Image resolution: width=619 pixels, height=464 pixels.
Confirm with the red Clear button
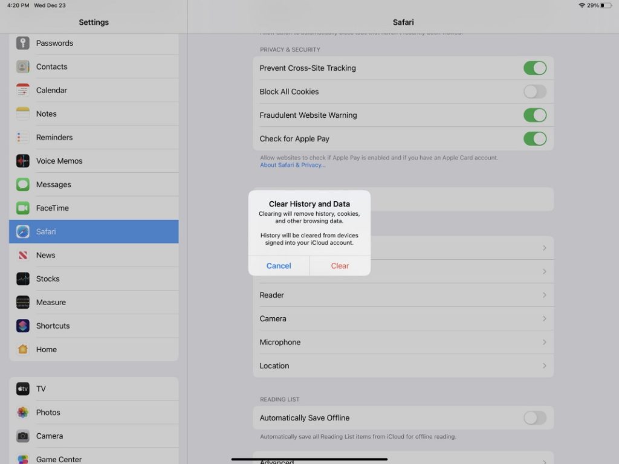pos(340,266)
